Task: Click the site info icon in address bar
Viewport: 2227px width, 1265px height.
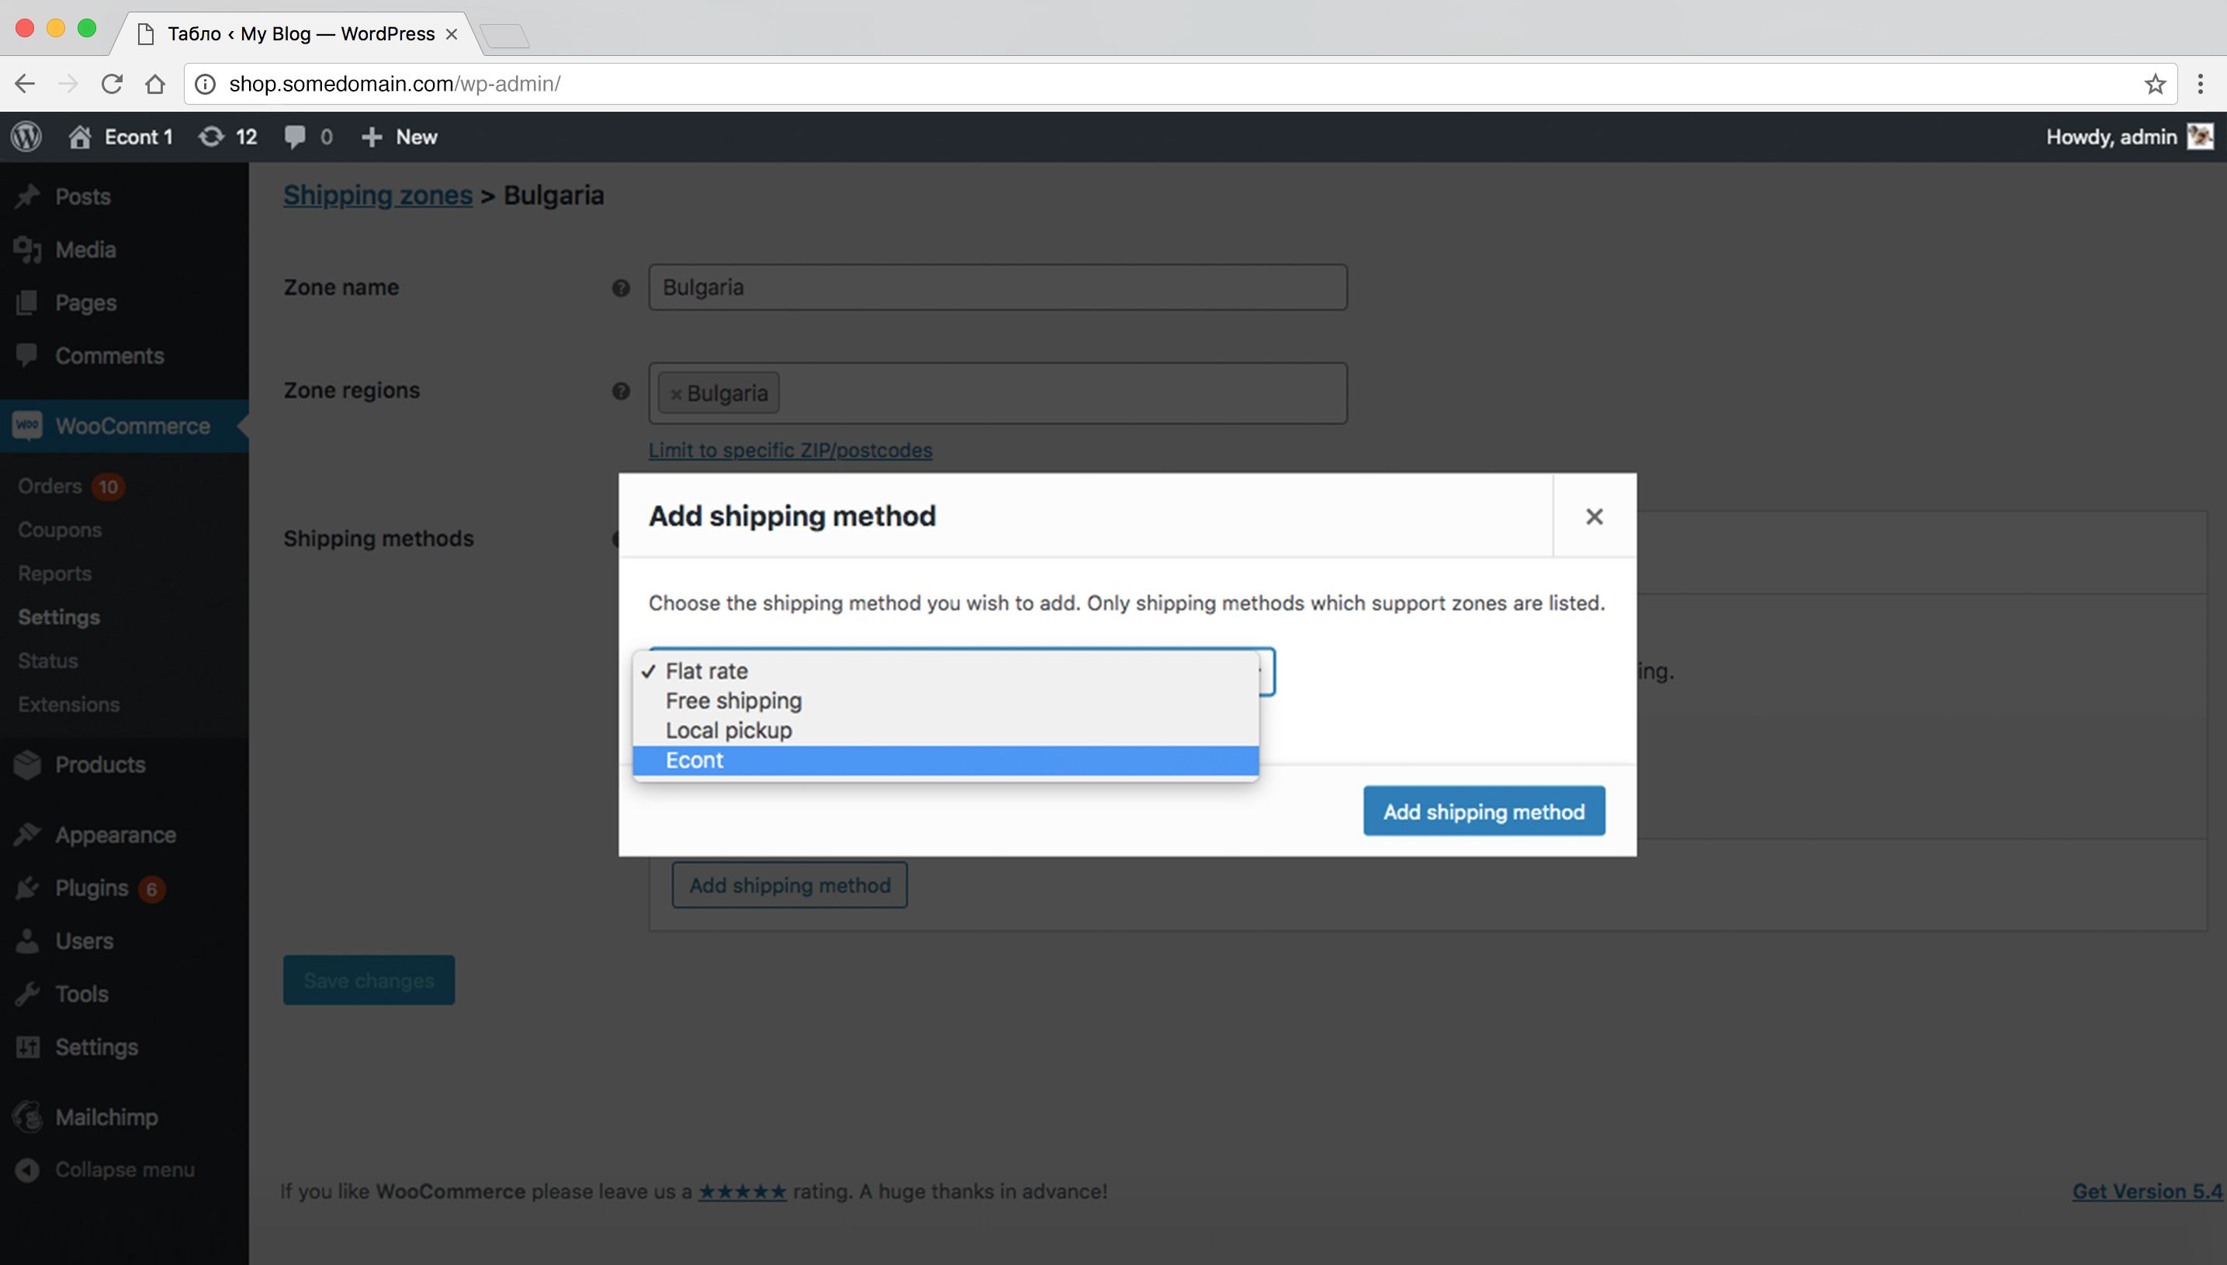Action: (205, 84)
